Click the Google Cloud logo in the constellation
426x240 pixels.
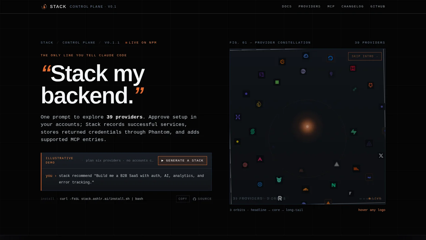[x=306, y=56]
